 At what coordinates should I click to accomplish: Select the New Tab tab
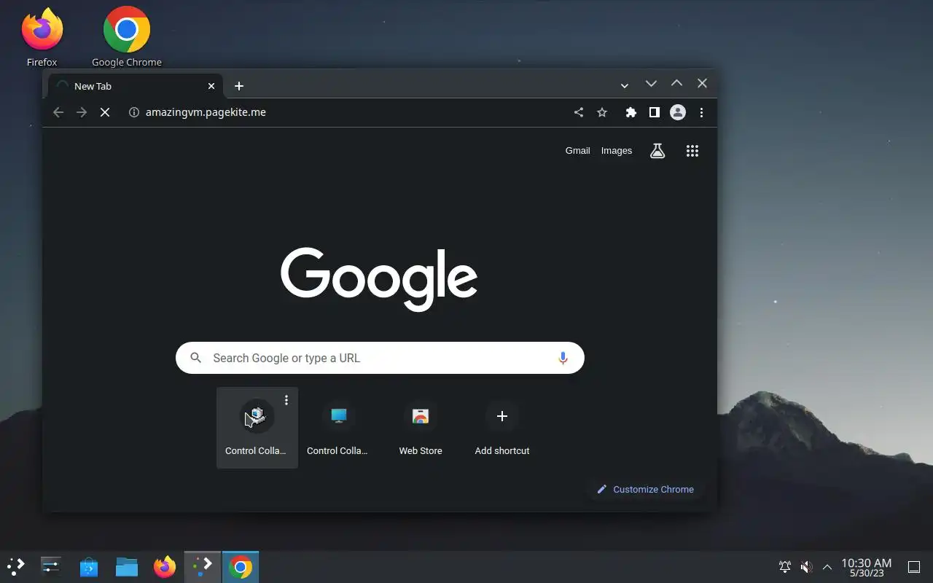135,86
